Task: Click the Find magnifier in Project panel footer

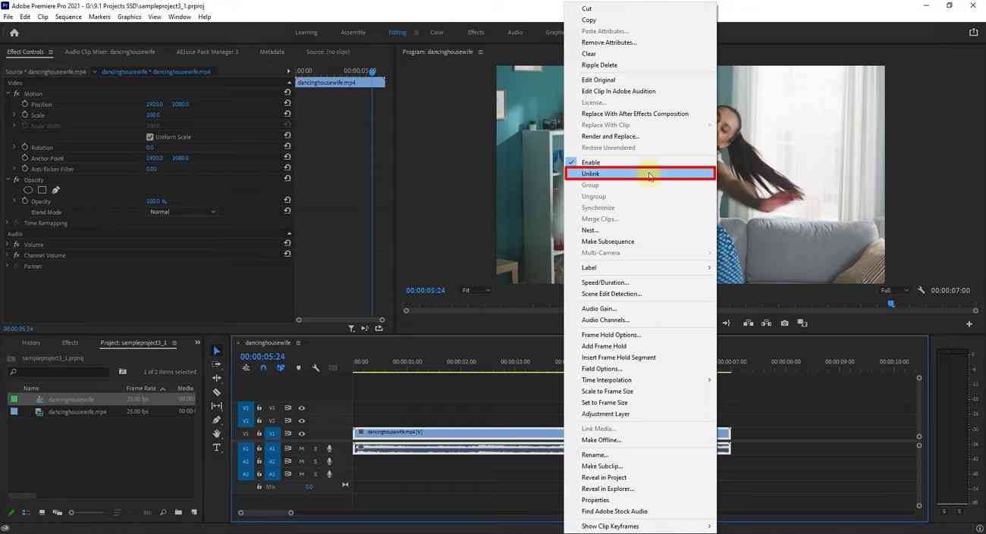Action: [163, 513]
